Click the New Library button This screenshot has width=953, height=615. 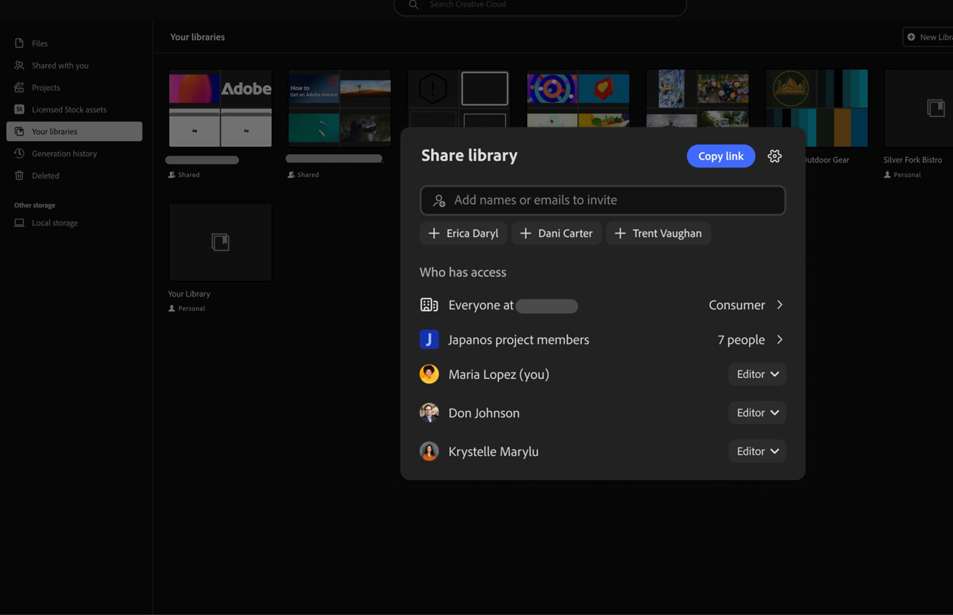click(928, 37)
